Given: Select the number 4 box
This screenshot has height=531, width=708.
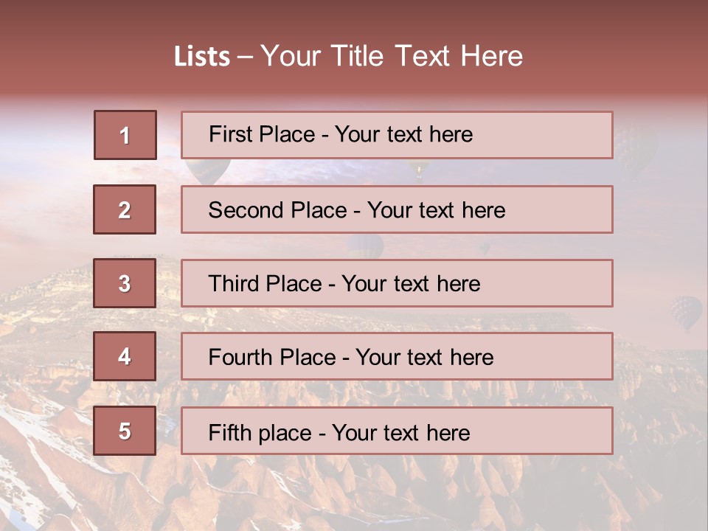Looking at the screenshot, I should (x=125, y=356).
